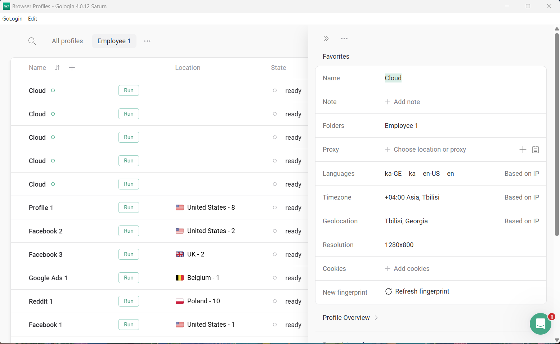Click state circle in Facebook 3 row

(275, 254)
